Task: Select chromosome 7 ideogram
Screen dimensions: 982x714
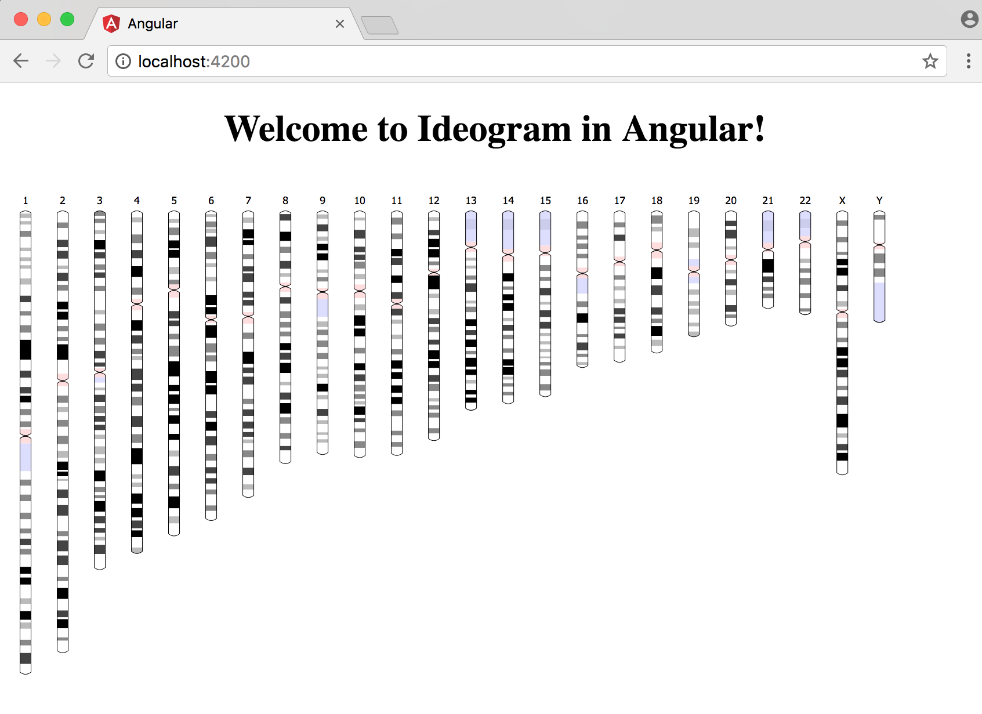Action: pyautogui.click(x=248, y=354)
